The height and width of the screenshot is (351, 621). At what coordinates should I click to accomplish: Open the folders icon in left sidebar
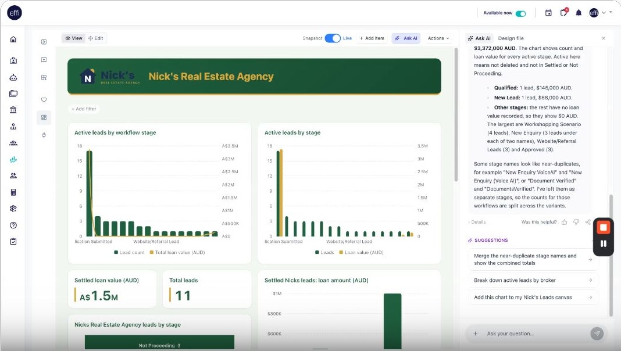coord(13,94)
